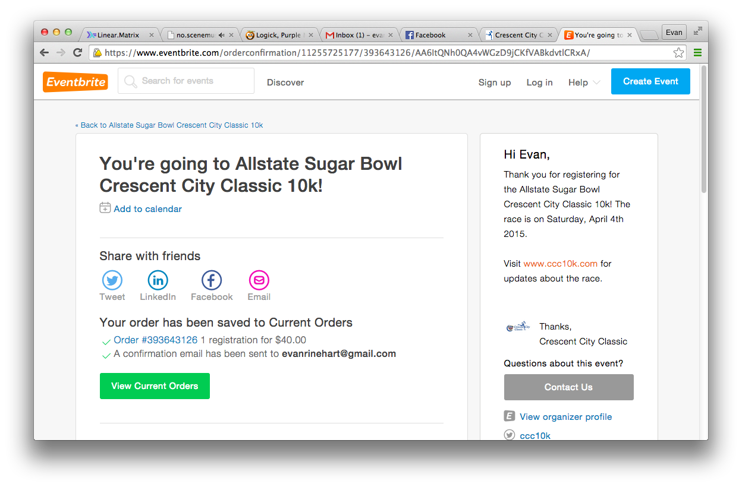The height and width of the screenshot is (487, 742).
Task: Share event by Email icon
Action: pyautogui.click(x=259, y=280)
